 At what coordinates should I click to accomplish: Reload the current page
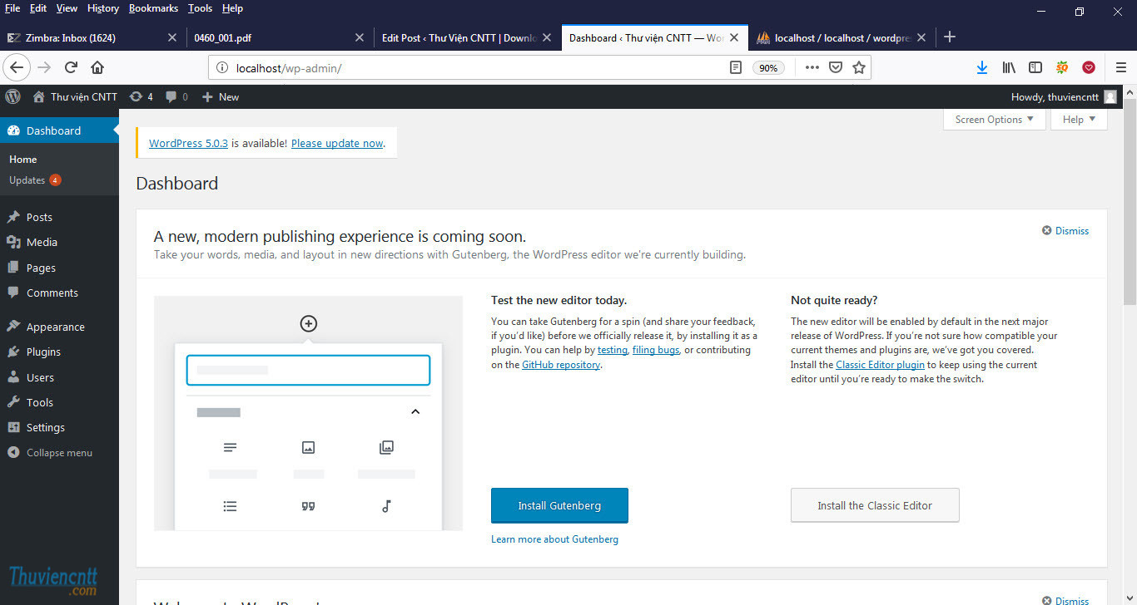click(71, 67)
